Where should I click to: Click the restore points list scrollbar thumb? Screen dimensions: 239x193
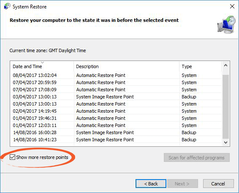(226, 107)
